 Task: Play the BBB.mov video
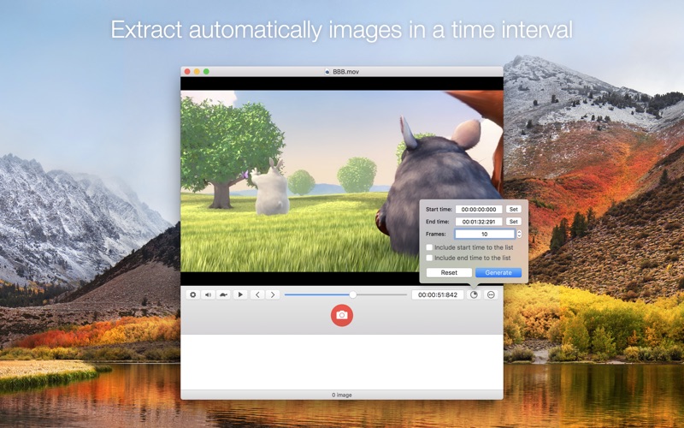pyautogui.click(x=240, y=294)
